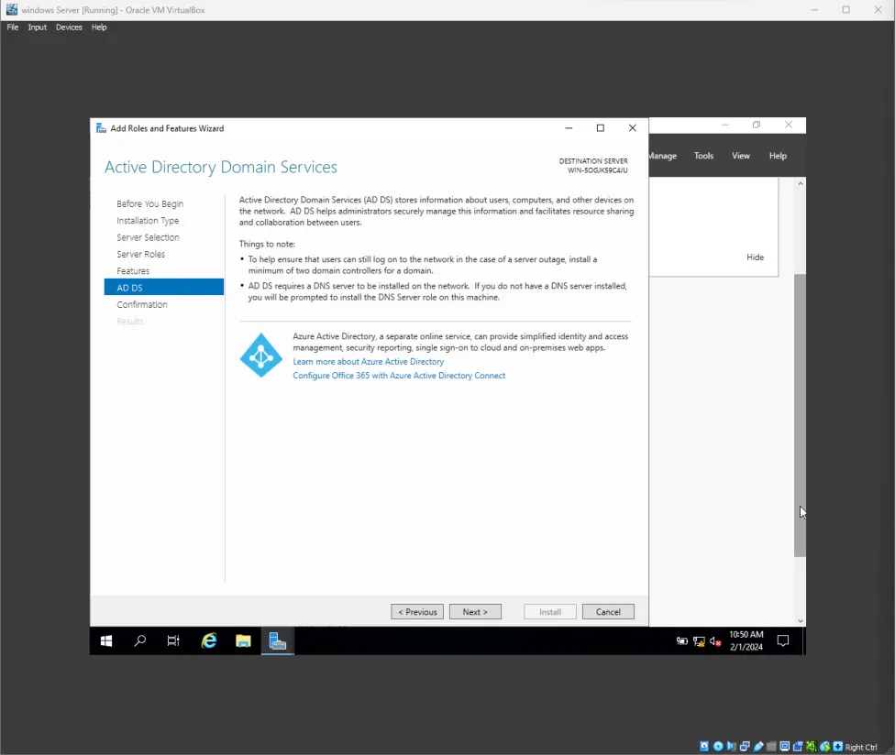This screenshot has height=755, width=895.
Task: Click VirtualBox hard disk status icon
Action: coord(704,747)
